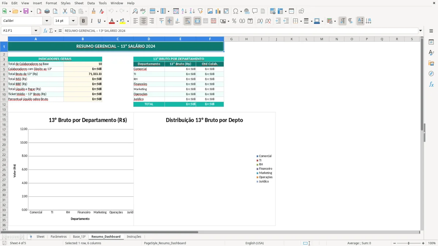Open the Font Name dropdown arrow

[x=47, y=21]
